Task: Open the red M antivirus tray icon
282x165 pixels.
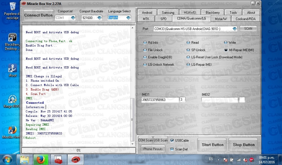Action: (x=252, y=159)
